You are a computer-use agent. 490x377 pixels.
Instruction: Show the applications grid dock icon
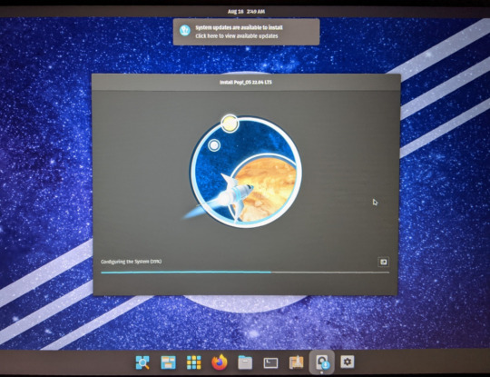coord(194,362)
